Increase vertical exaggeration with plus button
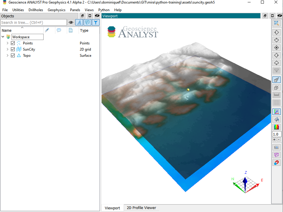Screen dimensions: 283x212 point(274,140)
